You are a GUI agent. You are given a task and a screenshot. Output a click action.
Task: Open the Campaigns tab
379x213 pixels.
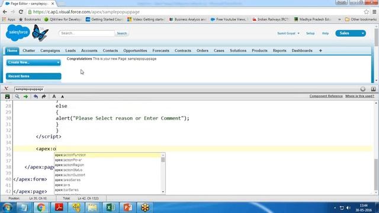(50, 51)
